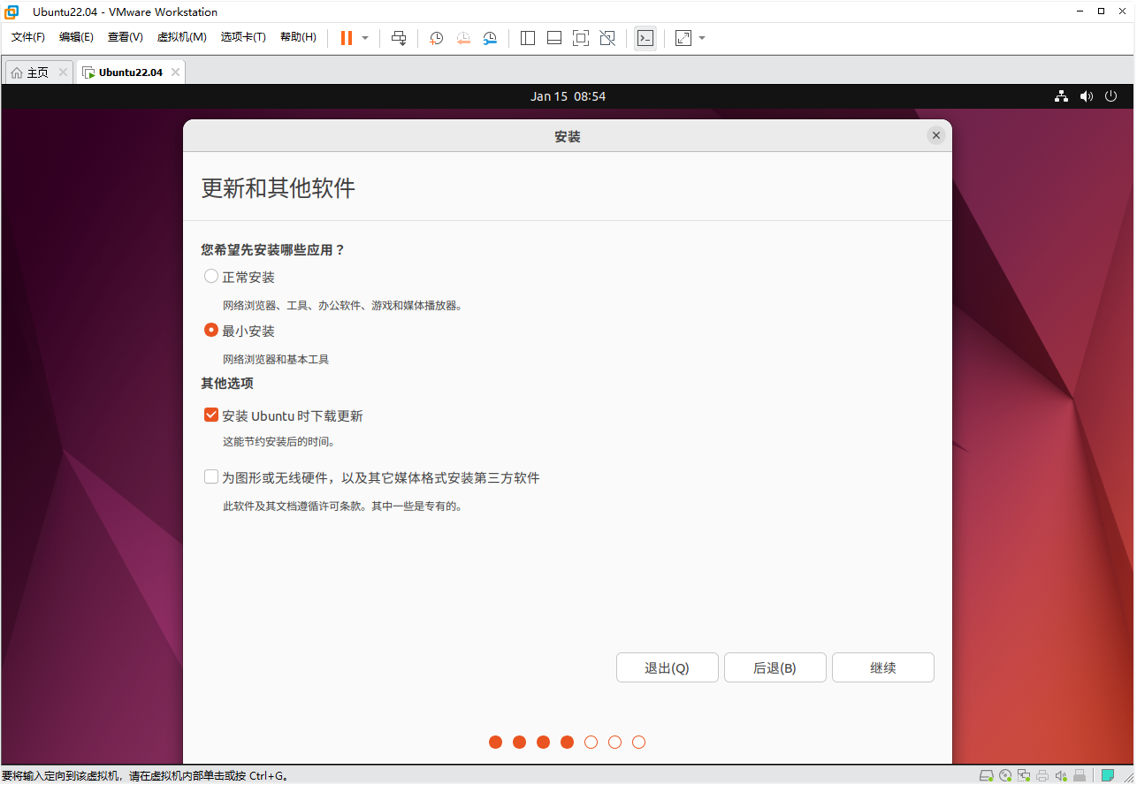Click the stretch guest display icon

click(x=683, y=38)
